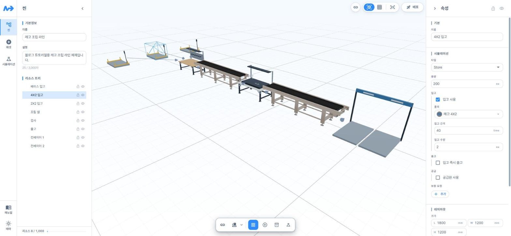Viewport: 511px width, 236px height.
Task: Toggle the lock icon in the 속성 header
Action: [493, 8]
